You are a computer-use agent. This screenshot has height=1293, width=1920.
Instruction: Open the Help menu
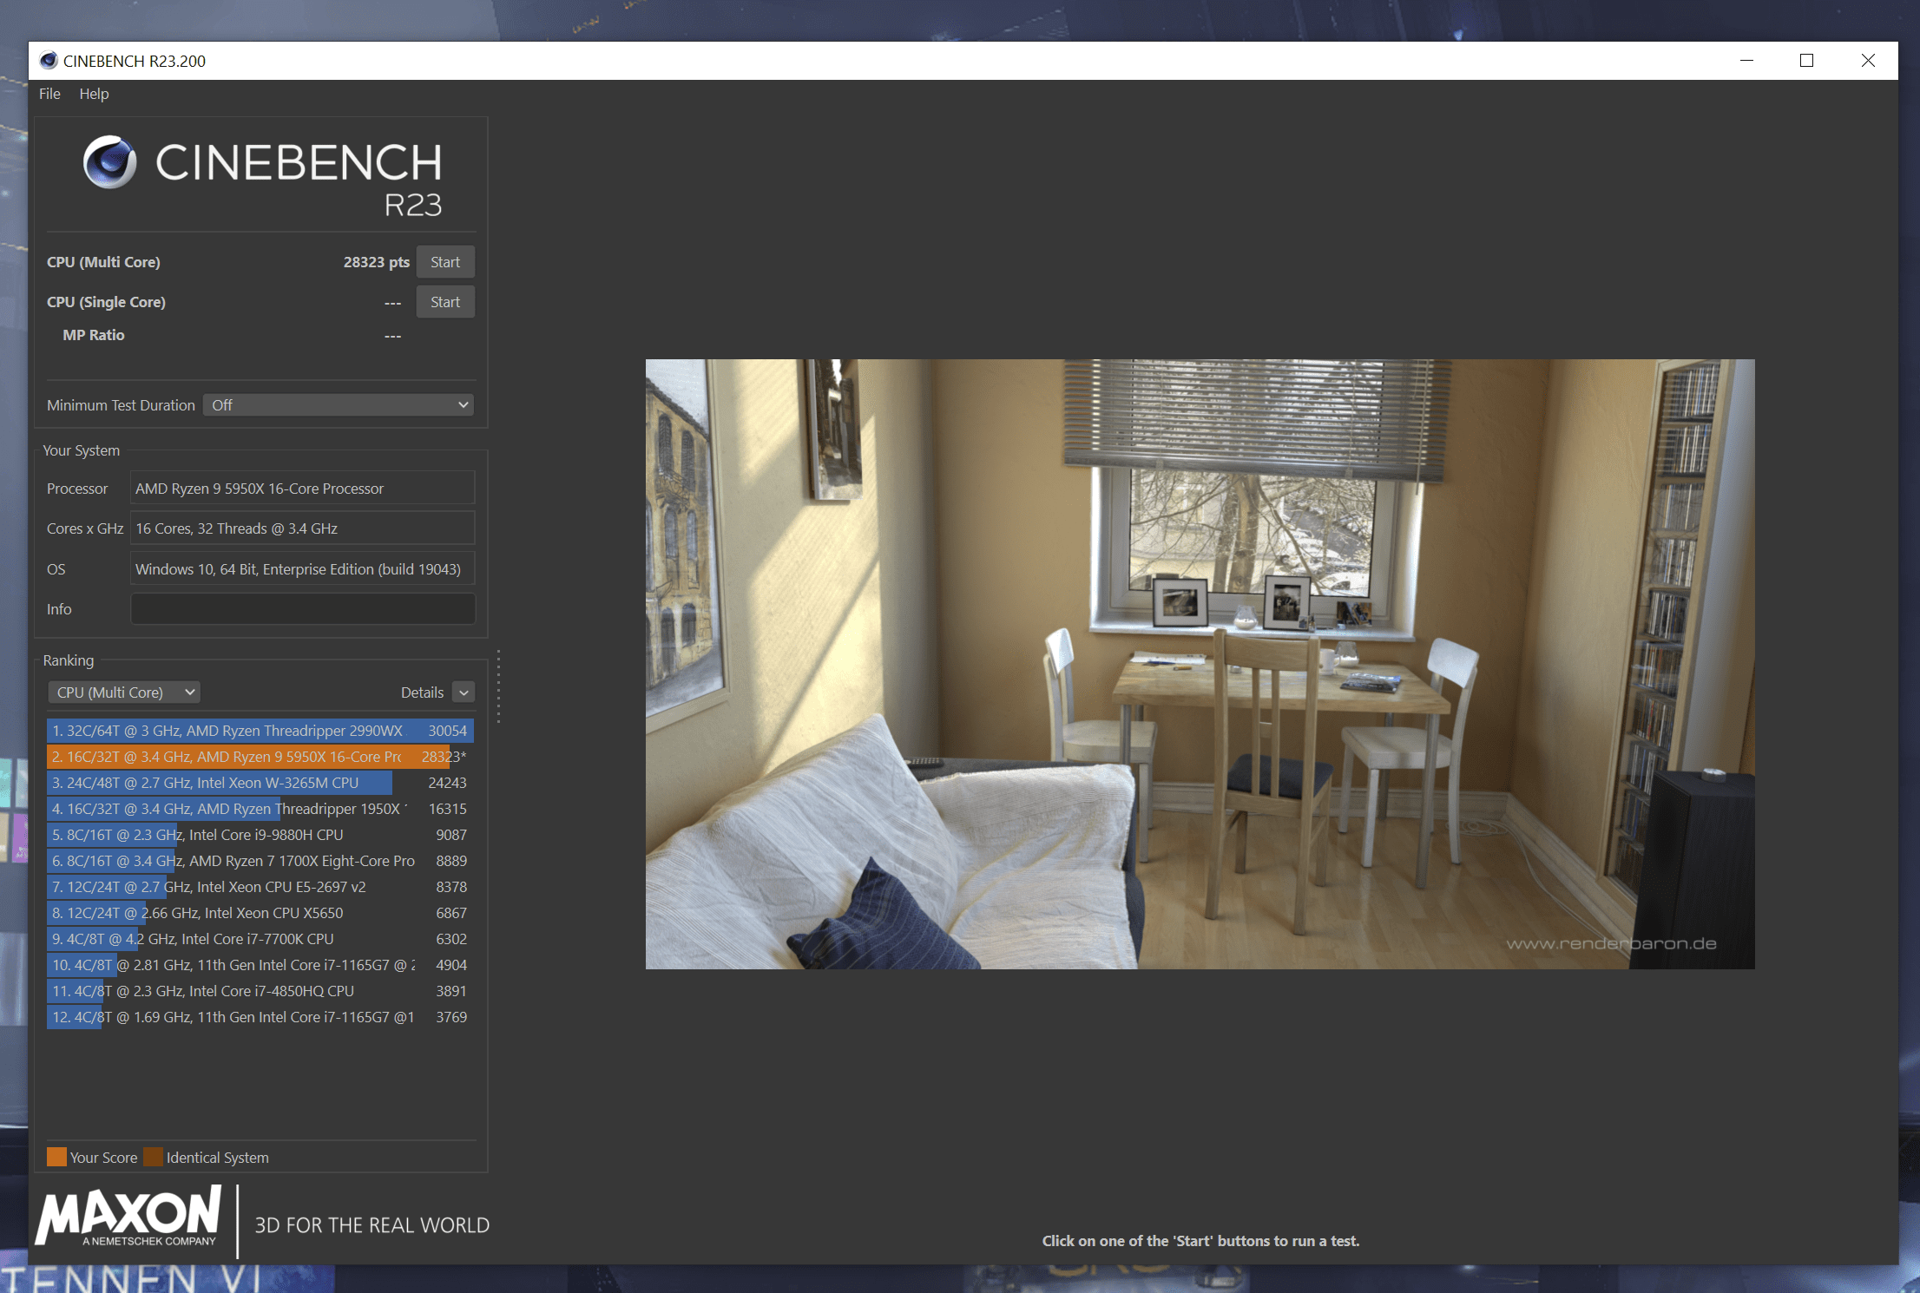94,94
